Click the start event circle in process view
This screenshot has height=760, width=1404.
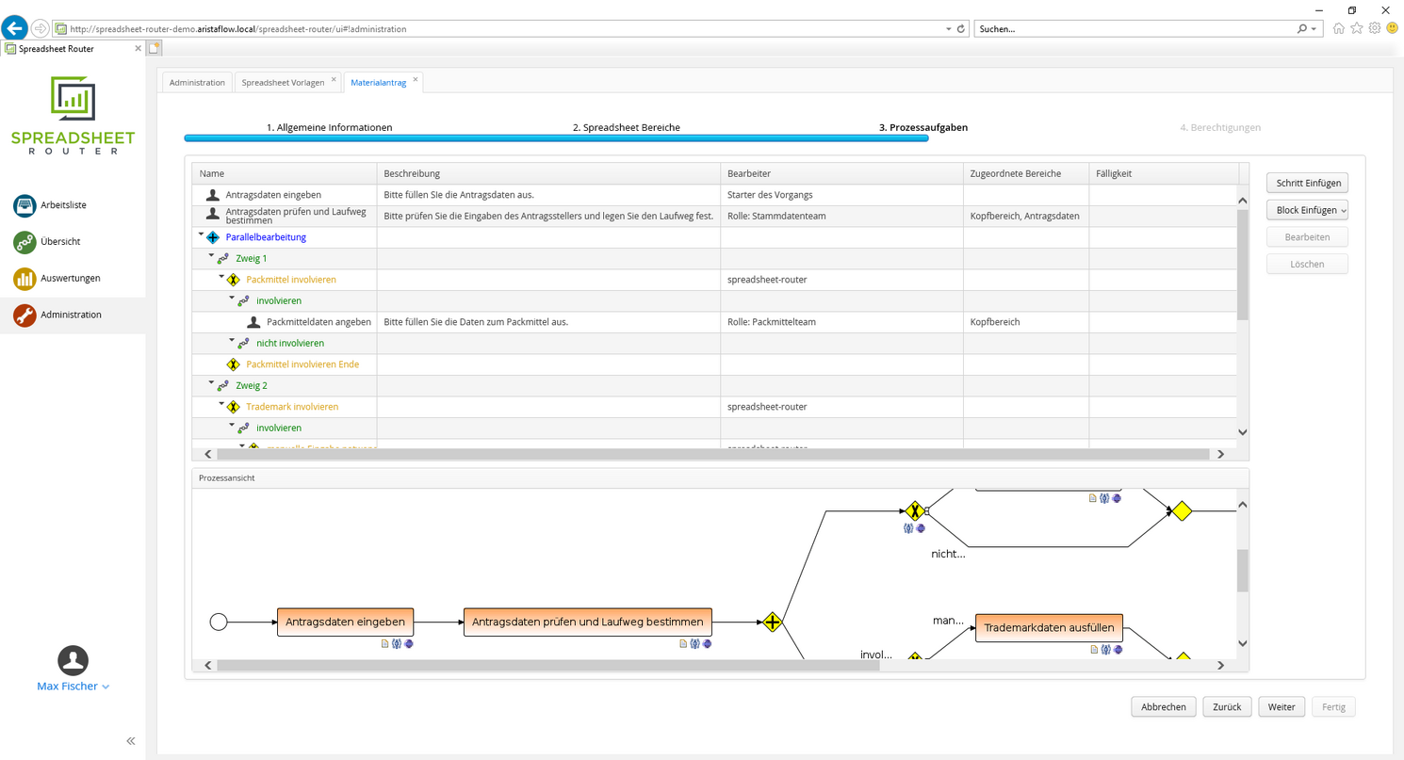219,622
